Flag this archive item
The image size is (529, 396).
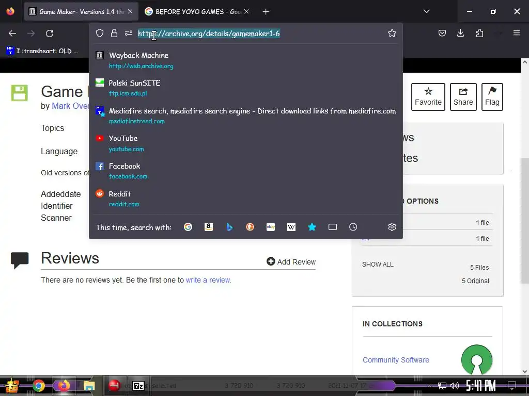tap(492, 97)
